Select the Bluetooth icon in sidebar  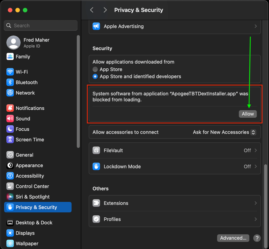(10, 82)
